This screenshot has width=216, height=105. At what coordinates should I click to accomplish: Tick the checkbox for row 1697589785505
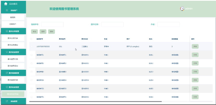click(31, 47)
